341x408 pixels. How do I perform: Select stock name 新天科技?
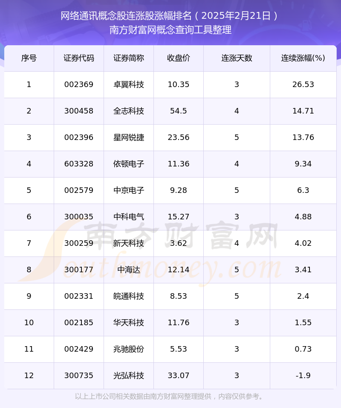(129, 243)
